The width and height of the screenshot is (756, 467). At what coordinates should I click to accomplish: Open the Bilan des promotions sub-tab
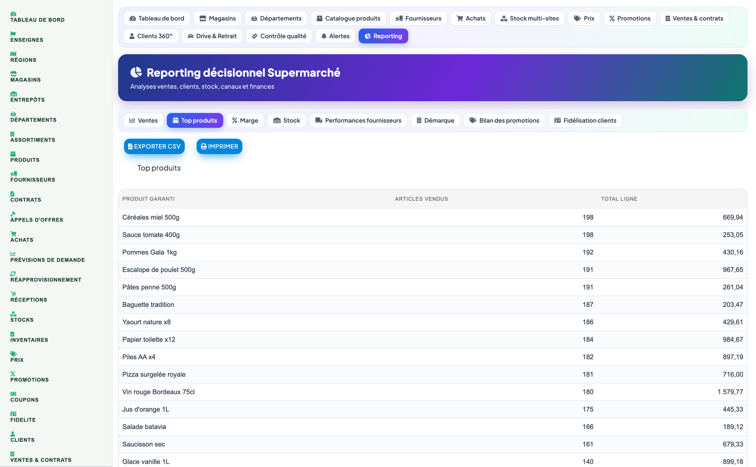[x=505, y=121]
